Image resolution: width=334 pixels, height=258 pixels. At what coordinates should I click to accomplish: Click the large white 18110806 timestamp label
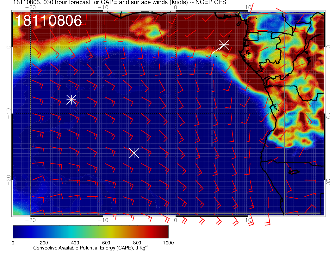click(x=48, y=21)
